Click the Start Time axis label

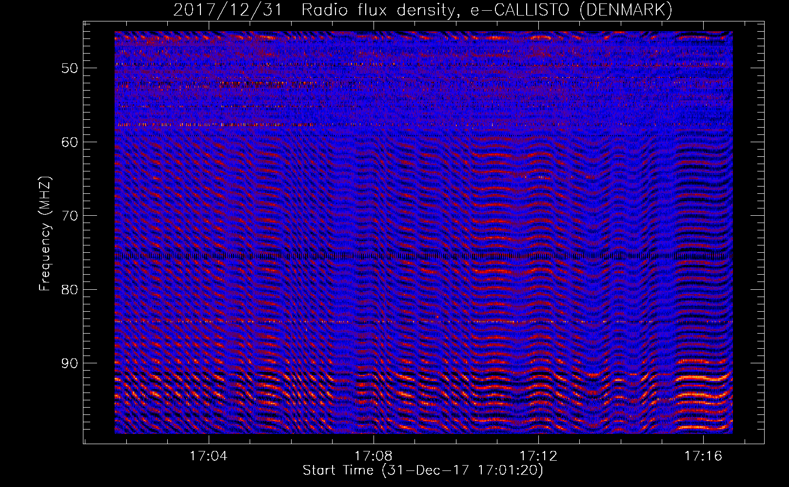point(423,470)
